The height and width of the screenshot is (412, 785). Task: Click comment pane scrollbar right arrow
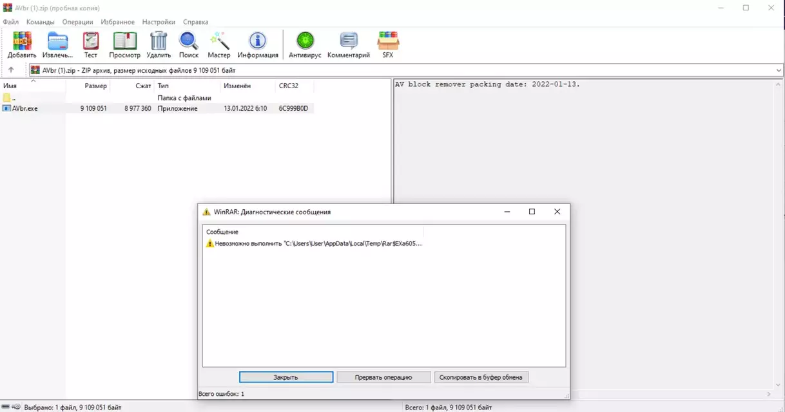tap(769, 393)
